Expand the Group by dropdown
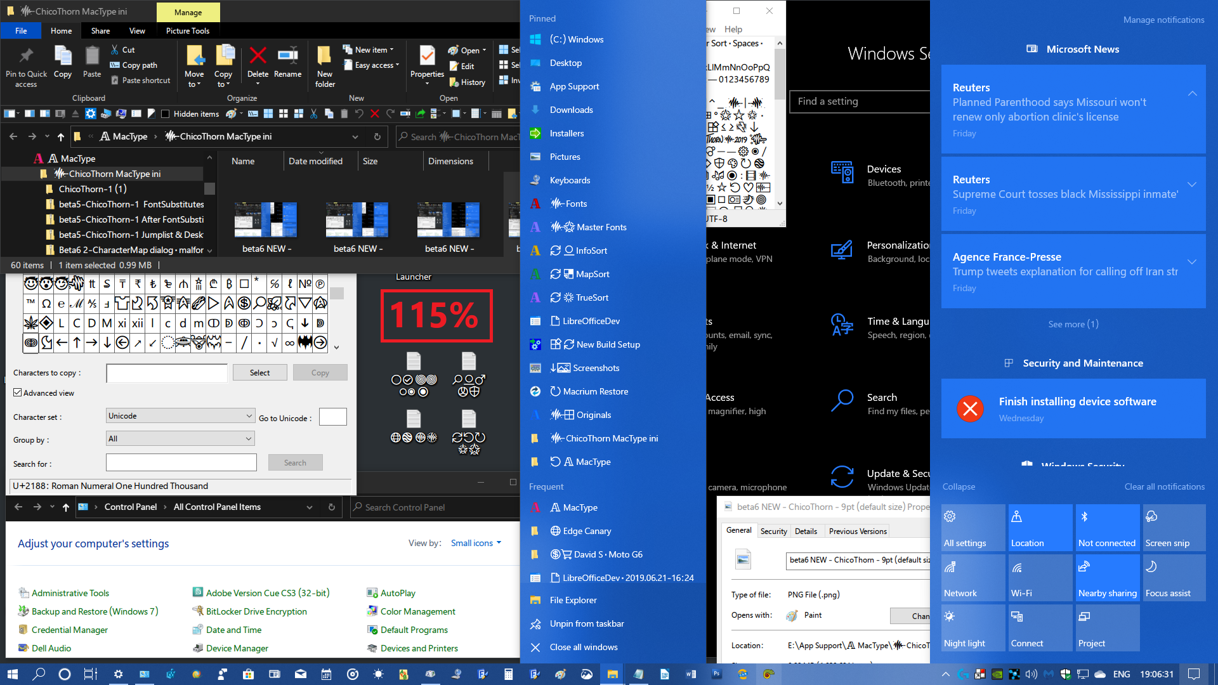Viewport: 1218px width, 685px height. [x=181, y=439]
